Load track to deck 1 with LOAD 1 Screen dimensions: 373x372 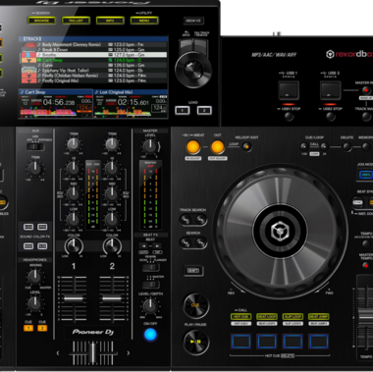point(183,110)
